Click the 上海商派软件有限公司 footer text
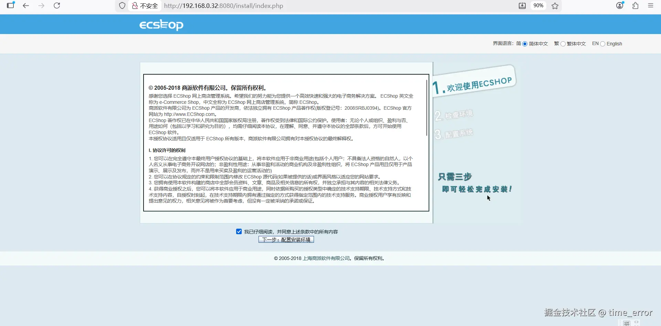Viewport: 661px width, 326px height. pos(325,258)
